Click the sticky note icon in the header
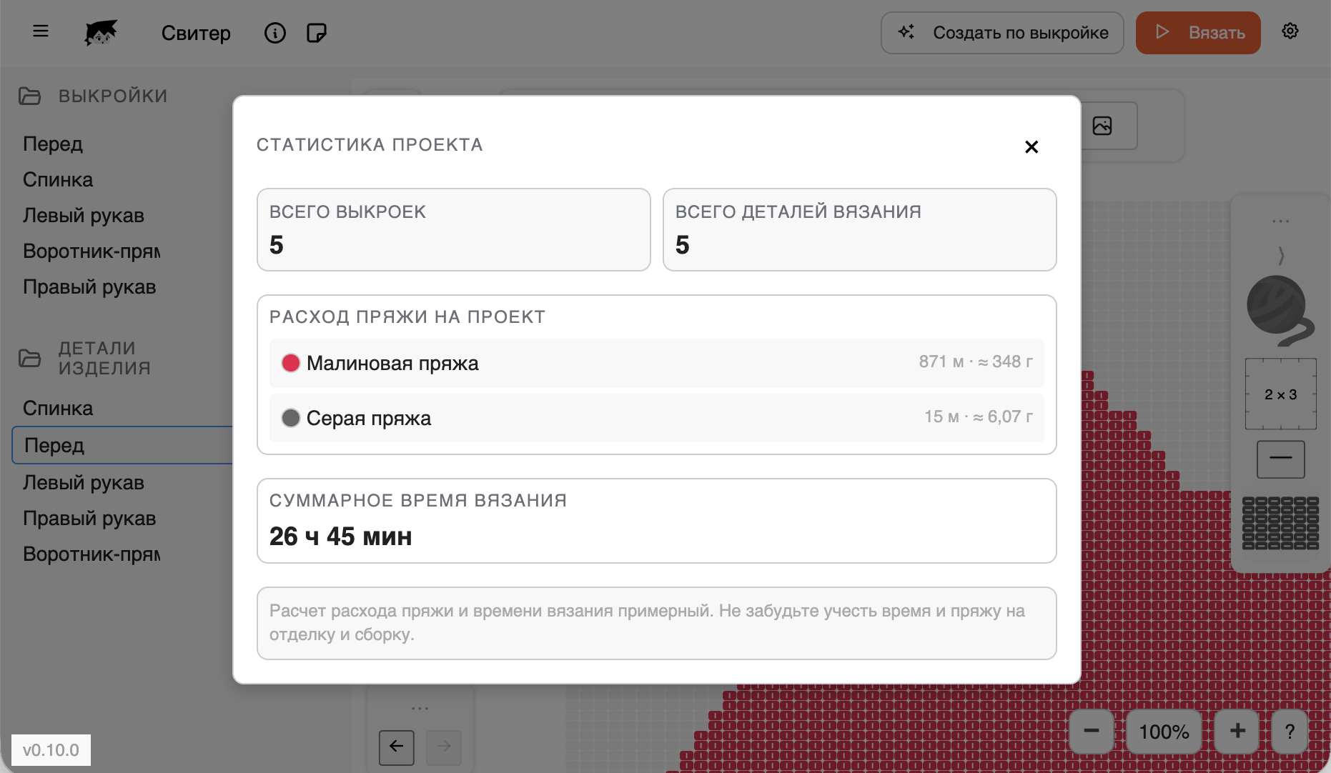This screenshot has height=773, width=1331. point(317,33)
